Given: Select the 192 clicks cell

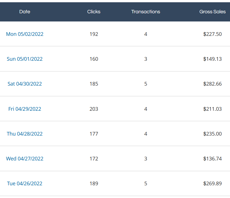Looking at the screenshot, I should point(94,34).
